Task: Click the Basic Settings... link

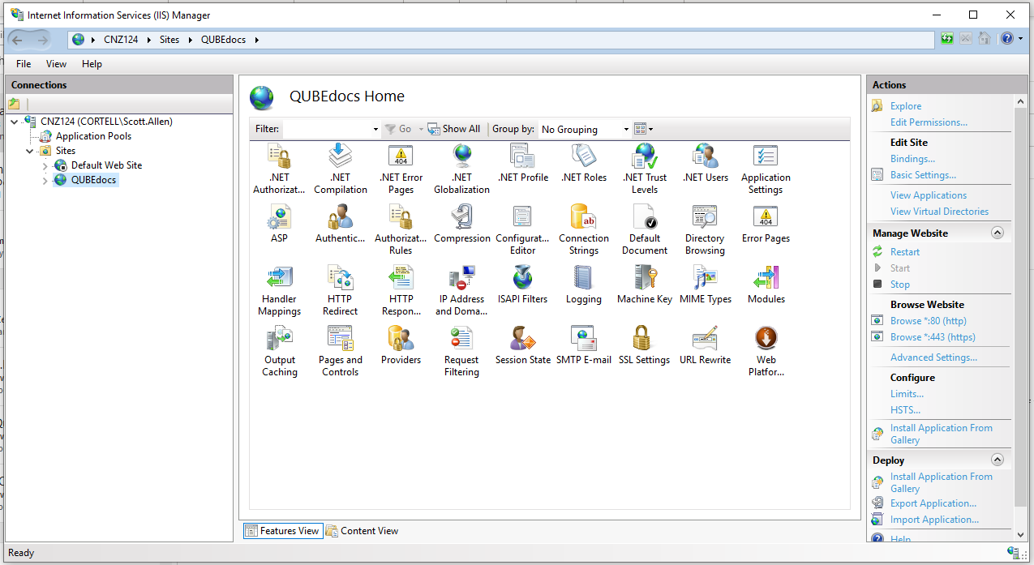Action: (x=923, y=175)
